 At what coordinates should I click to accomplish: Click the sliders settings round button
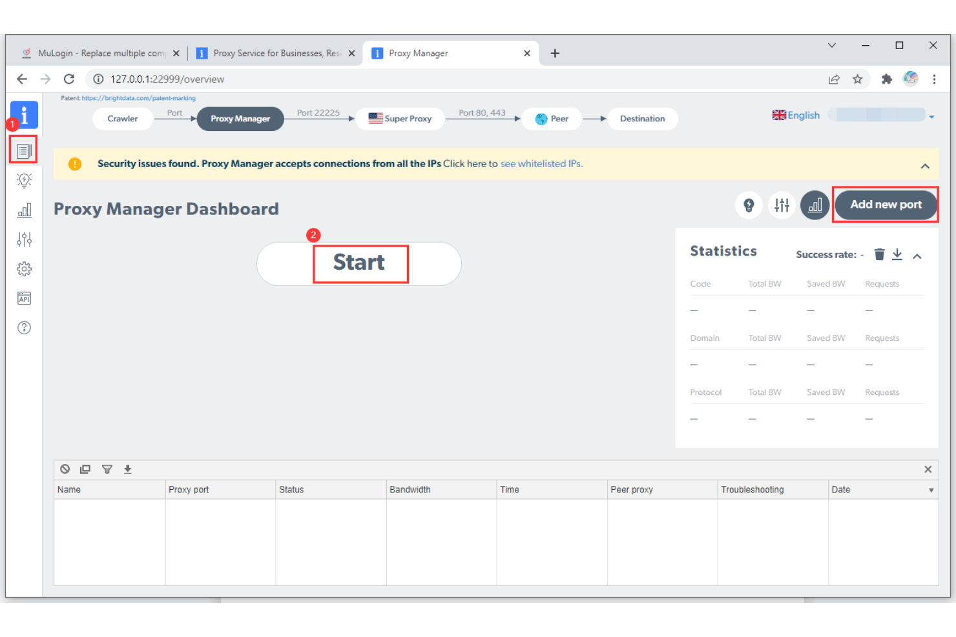(x=782, y=205)
